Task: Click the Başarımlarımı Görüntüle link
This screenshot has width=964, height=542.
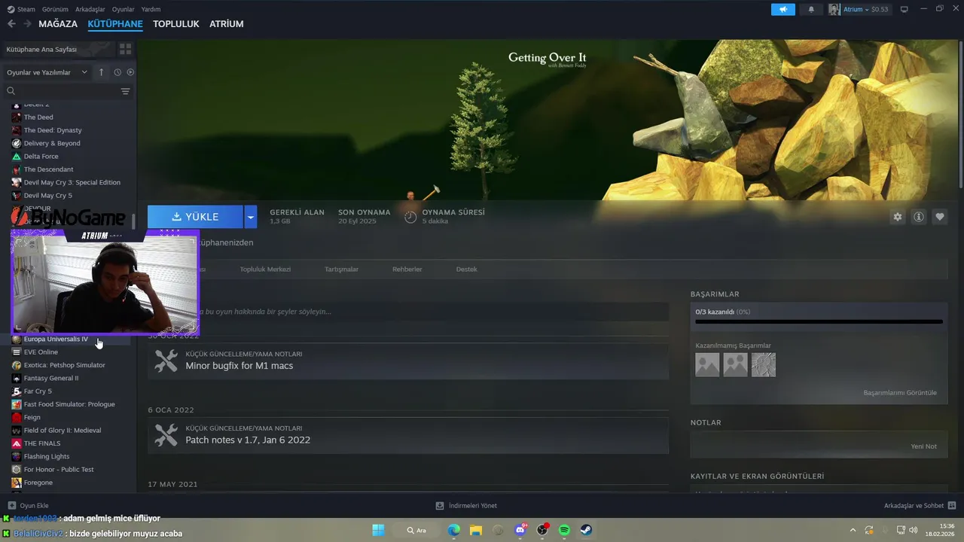Action: coord(900,393)
